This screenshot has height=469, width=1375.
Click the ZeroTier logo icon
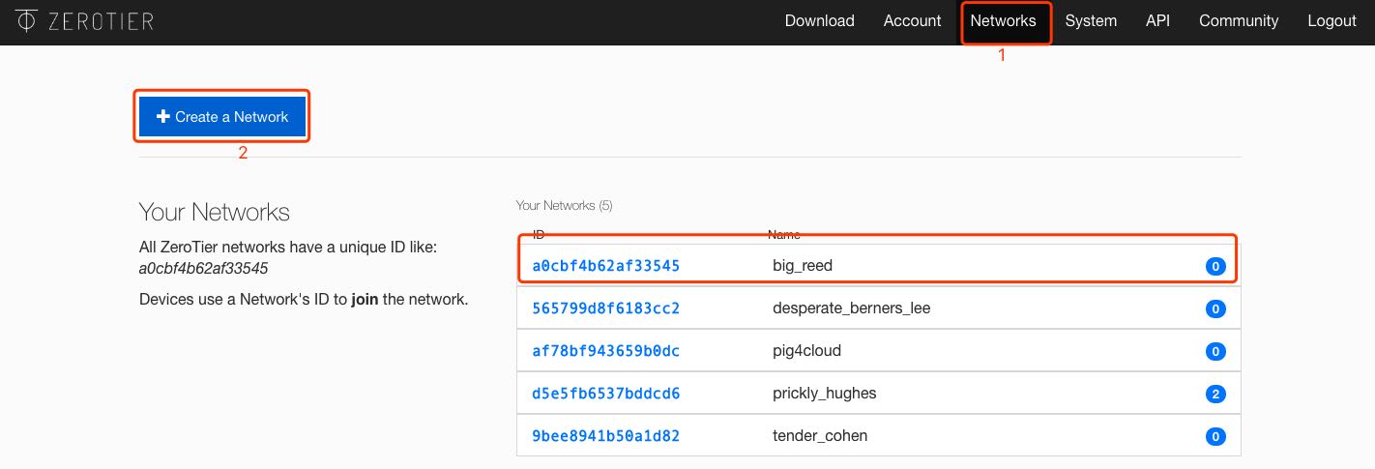coord(26,20)
